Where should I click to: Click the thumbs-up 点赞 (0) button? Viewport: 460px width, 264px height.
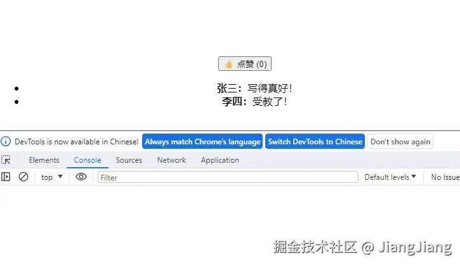[245, 64]
